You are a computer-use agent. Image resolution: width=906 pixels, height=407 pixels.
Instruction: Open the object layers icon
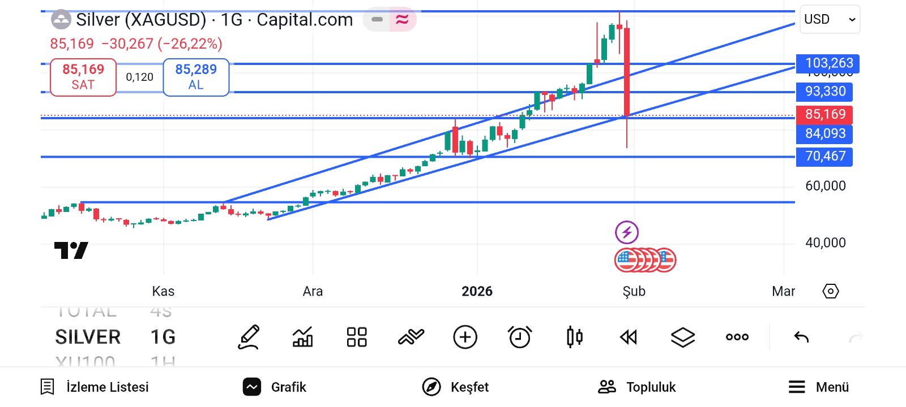pos(683,337)
